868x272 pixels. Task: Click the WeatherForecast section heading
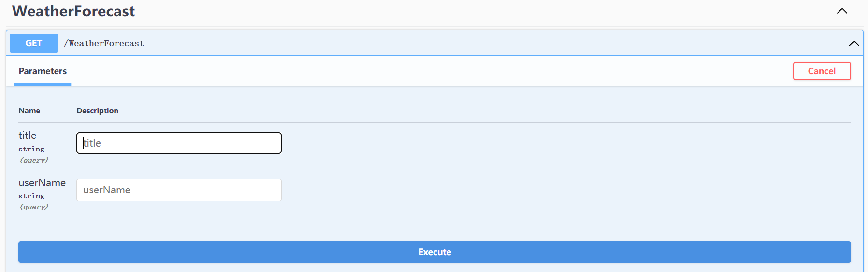point(73,11)
